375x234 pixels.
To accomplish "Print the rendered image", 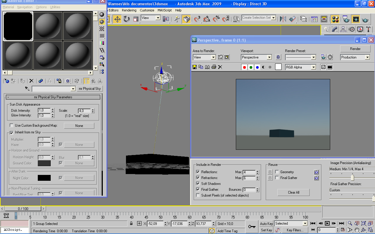I will (x=214, y=67).
